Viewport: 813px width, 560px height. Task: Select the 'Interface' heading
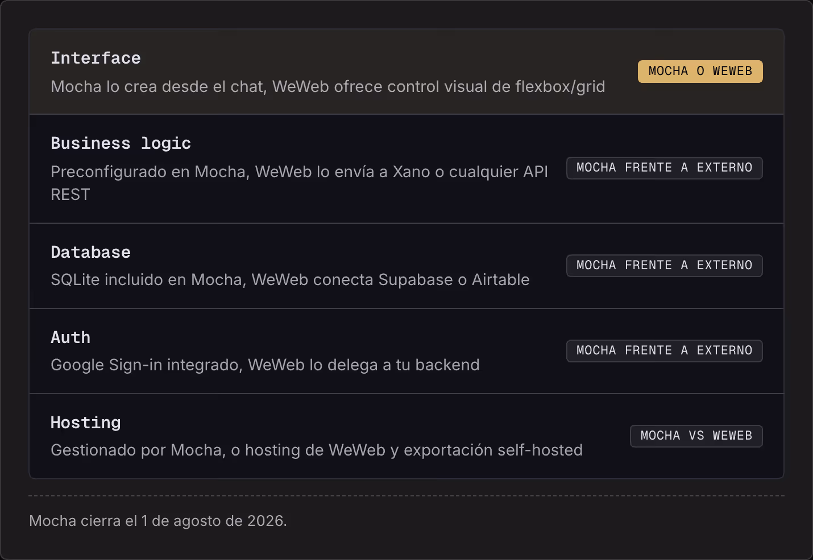[x=96, y=58]
